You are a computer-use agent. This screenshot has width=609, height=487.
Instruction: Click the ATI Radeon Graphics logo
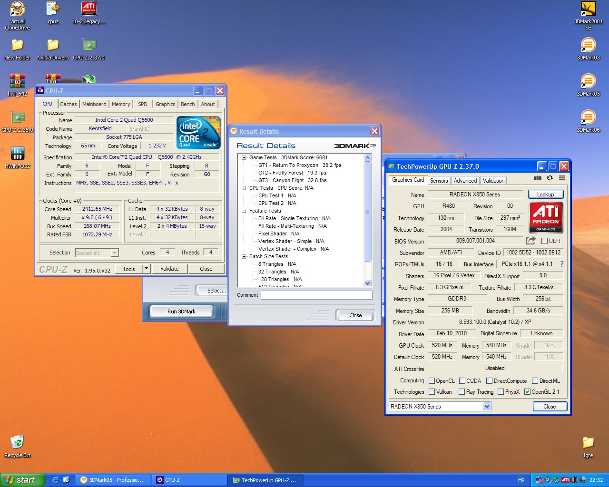coord(546,217)
